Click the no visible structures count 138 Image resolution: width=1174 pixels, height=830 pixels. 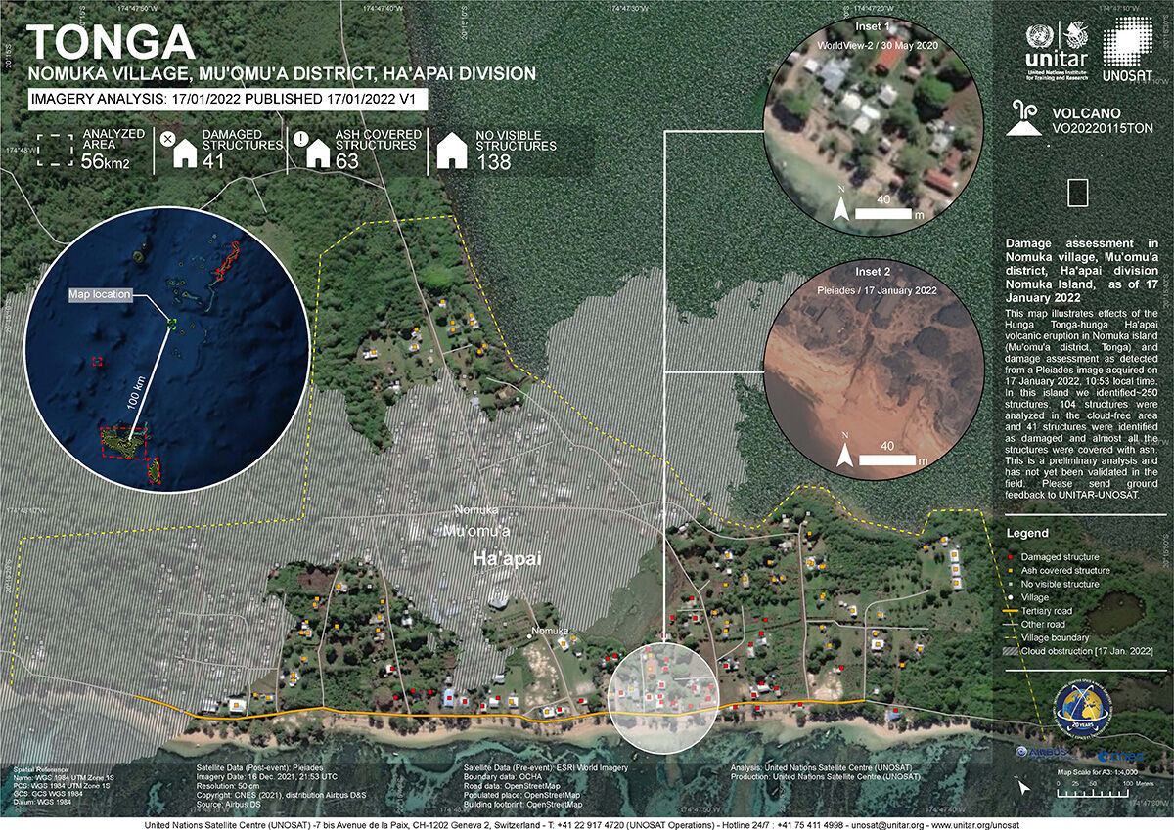pos(494,162)
